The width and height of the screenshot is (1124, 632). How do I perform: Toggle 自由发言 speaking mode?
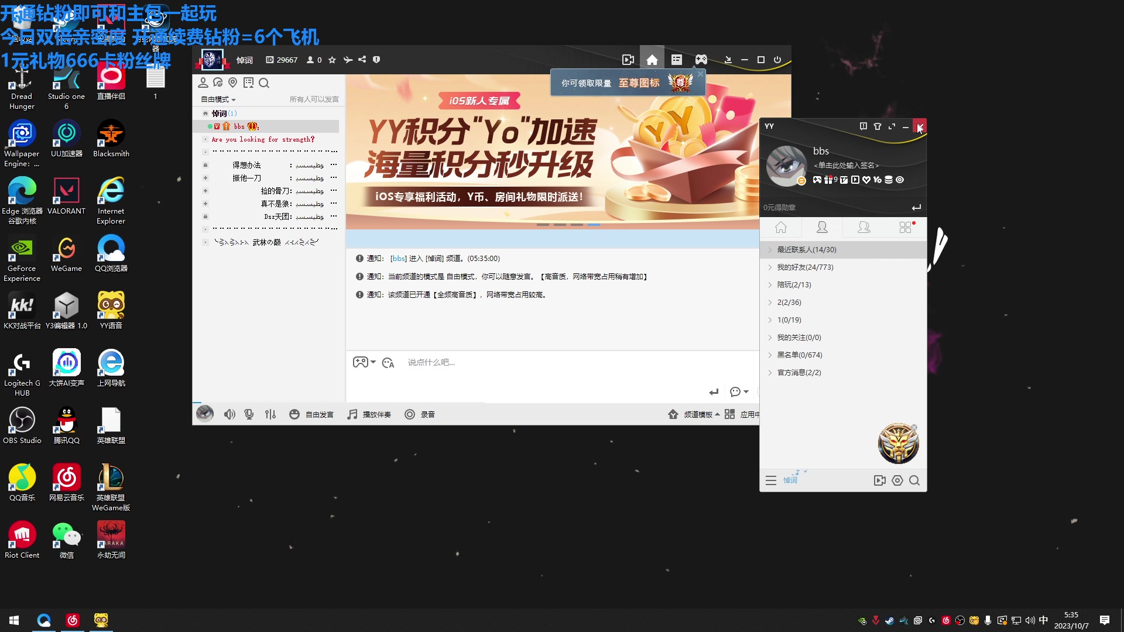point(311,414)
